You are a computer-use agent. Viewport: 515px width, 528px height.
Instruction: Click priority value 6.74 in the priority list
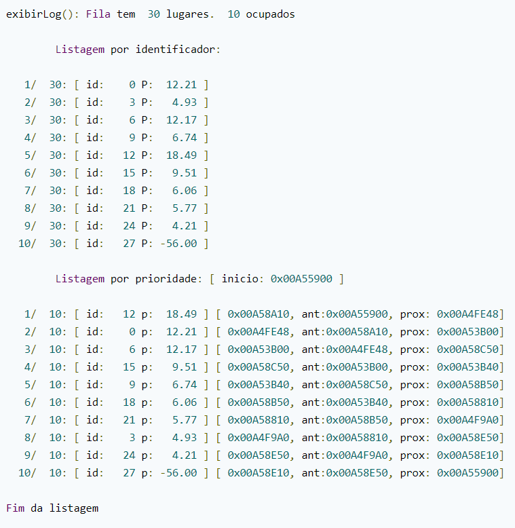point(185,385)
